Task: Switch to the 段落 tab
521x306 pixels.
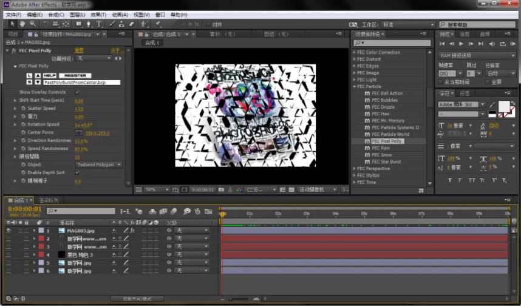Action: pyautogui.click(x=465, y=93)
